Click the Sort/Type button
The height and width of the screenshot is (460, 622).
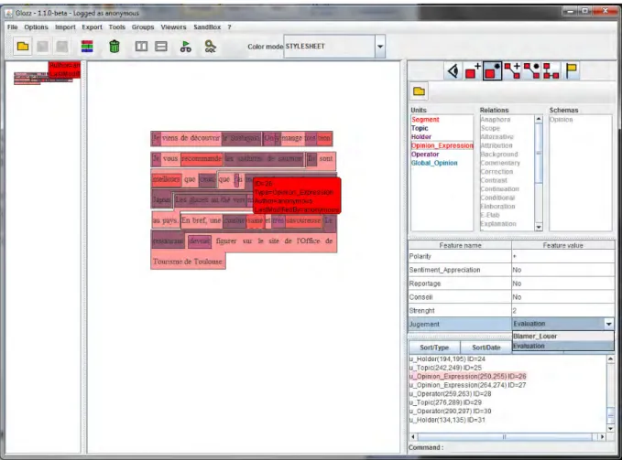[x=434, y=348]
